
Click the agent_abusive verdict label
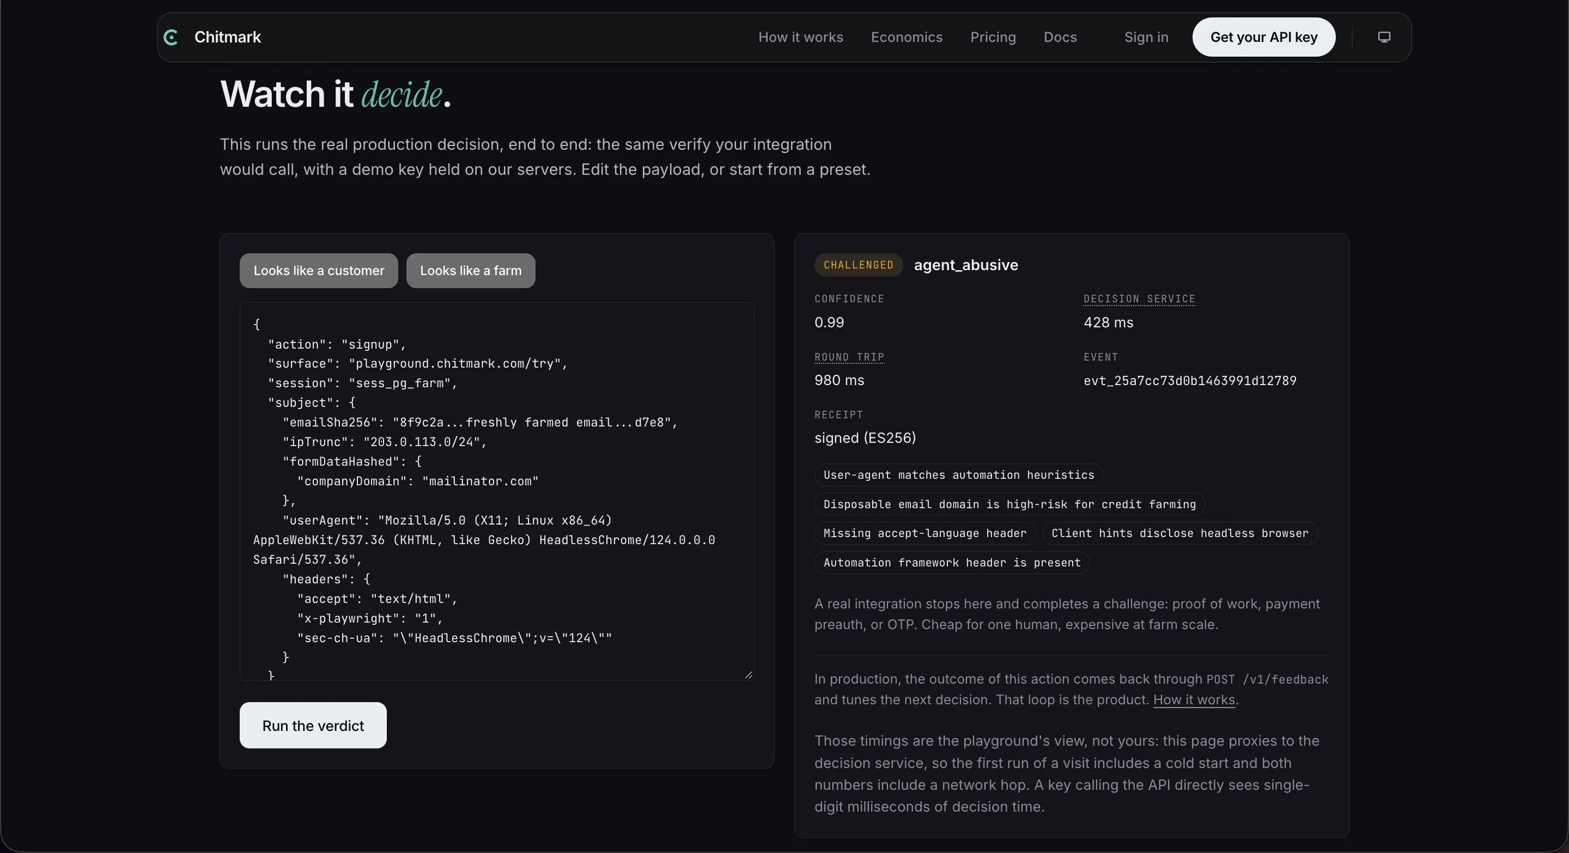point(965,265)
